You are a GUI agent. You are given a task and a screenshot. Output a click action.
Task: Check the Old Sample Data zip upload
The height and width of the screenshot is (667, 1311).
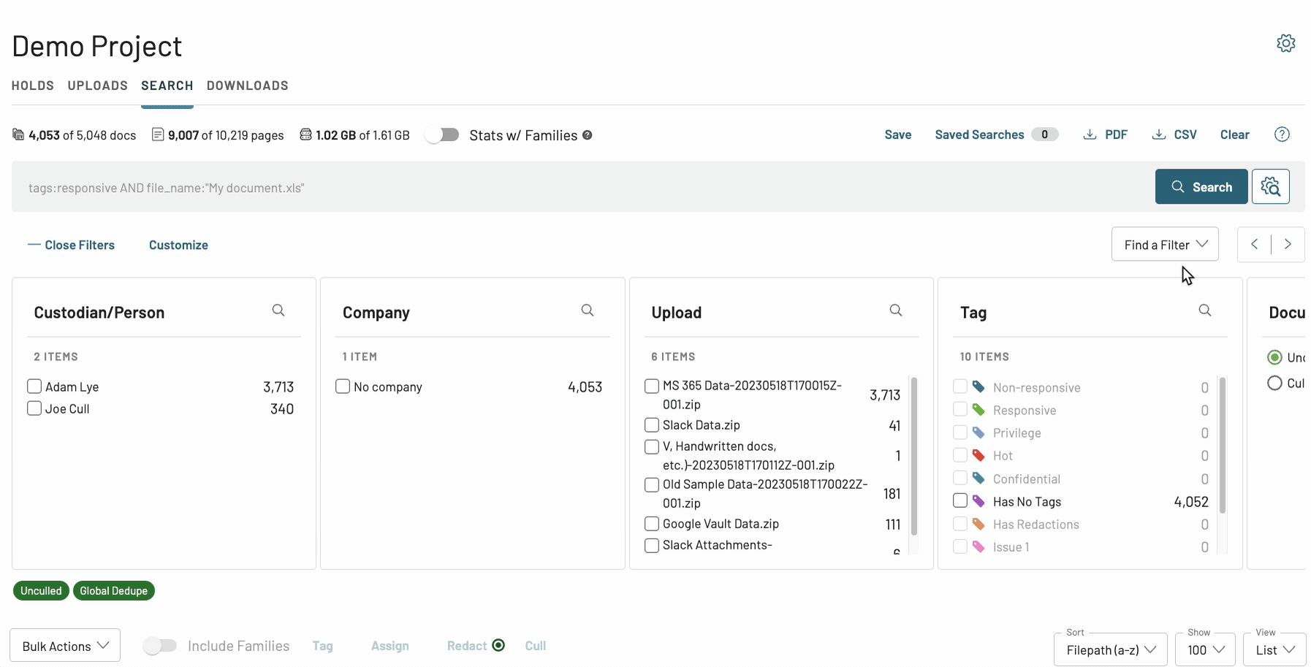point(652,485)
